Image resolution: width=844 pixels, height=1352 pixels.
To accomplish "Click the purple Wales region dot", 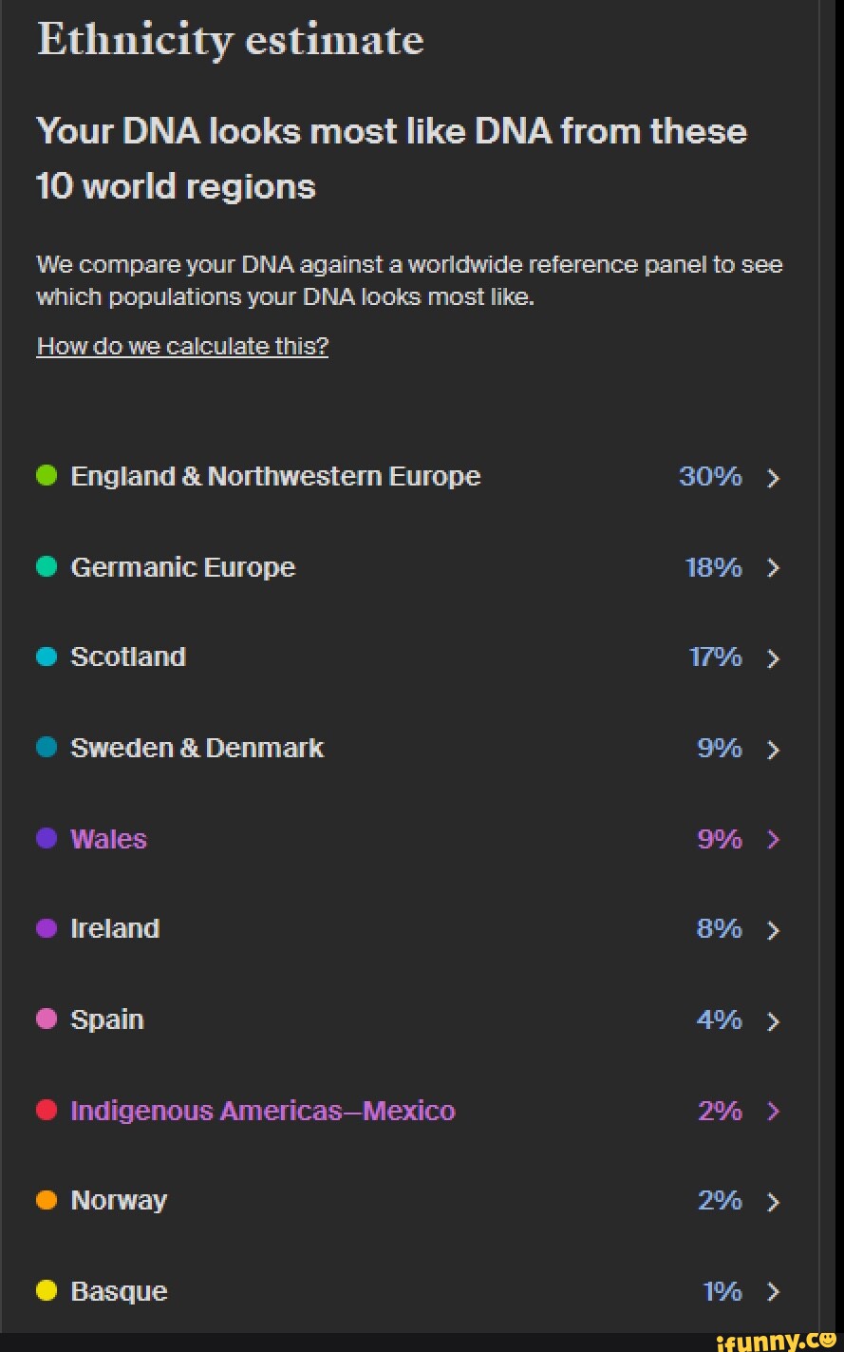I will (x=46, y=838).
